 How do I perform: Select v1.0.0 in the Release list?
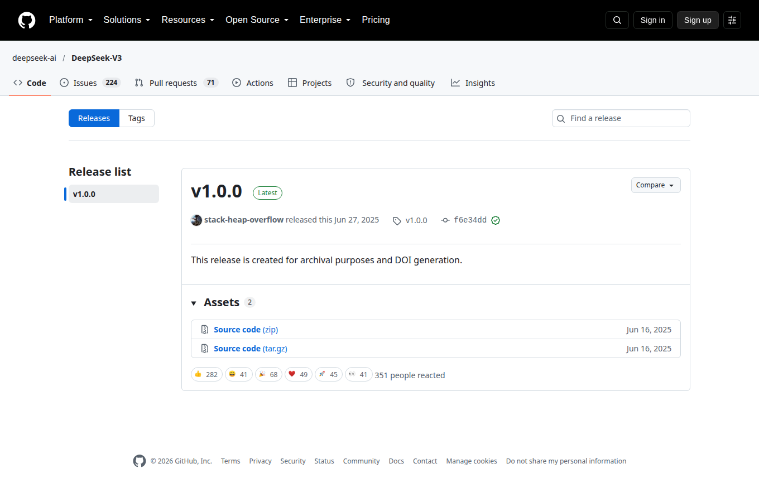click(114, 194)
